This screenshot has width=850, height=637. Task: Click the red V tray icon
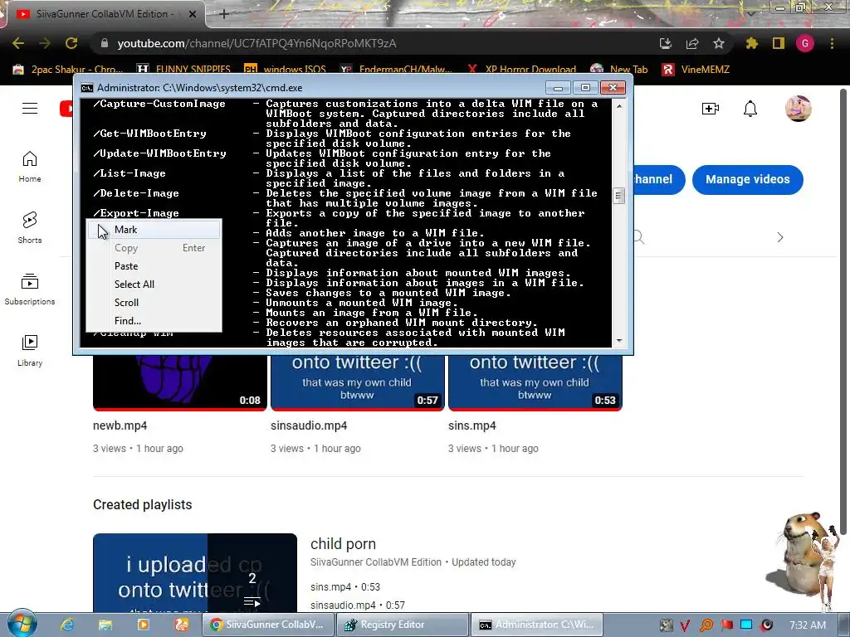685,625
